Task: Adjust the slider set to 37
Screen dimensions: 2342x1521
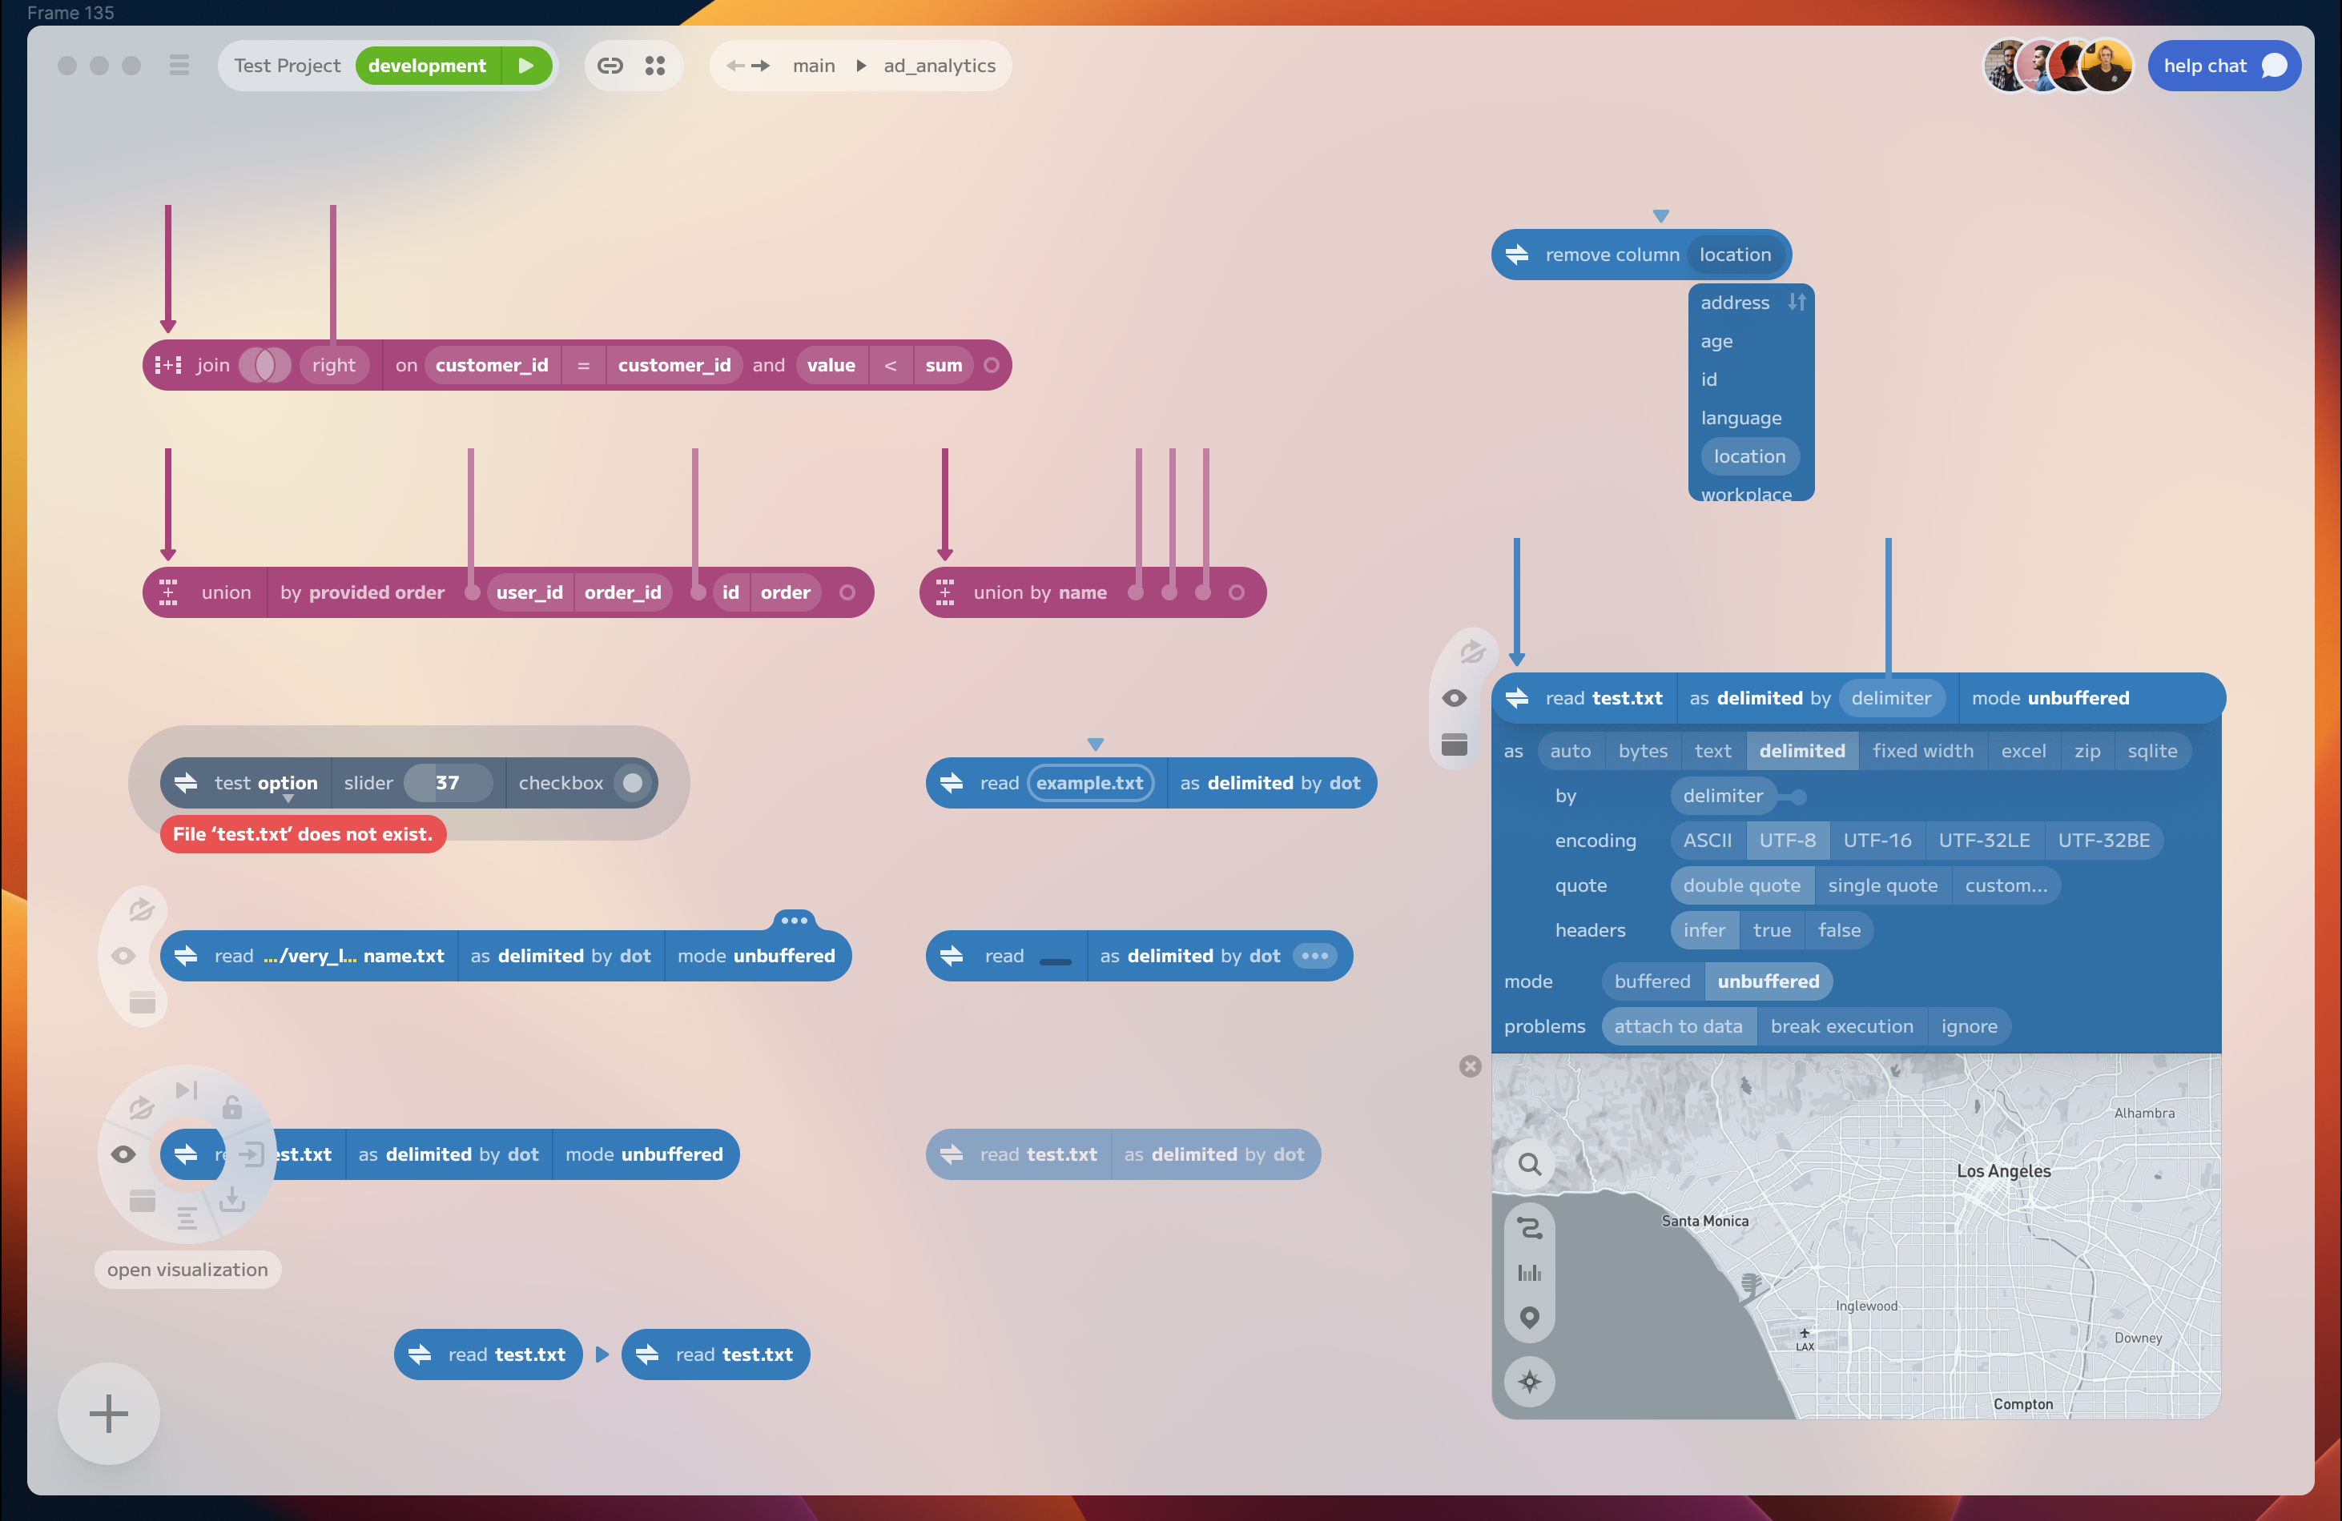Action: [x=449, y=783]
